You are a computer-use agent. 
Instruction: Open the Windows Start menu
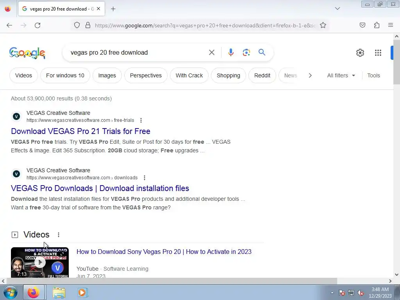tap(10, 292)
